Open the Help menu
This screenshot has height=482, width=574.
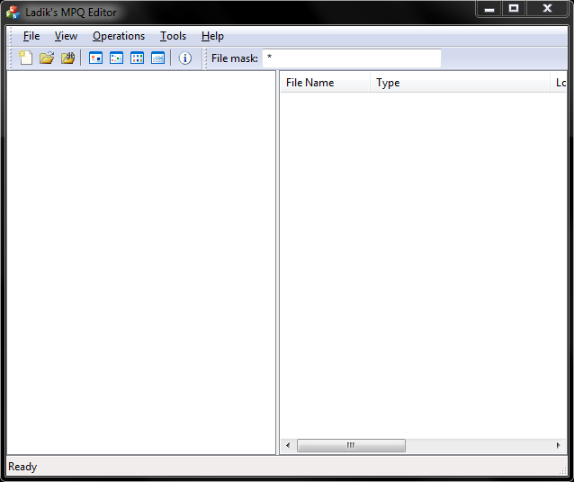(212, 36)
